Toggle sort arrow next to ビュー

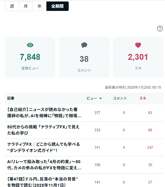101,98
